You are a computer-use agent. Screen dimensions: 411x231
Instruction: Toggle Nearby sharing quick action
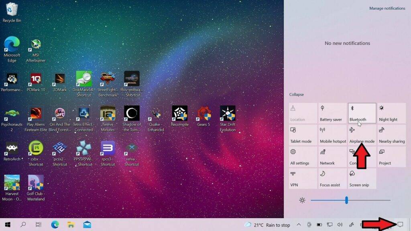click(x=392, y=135)
